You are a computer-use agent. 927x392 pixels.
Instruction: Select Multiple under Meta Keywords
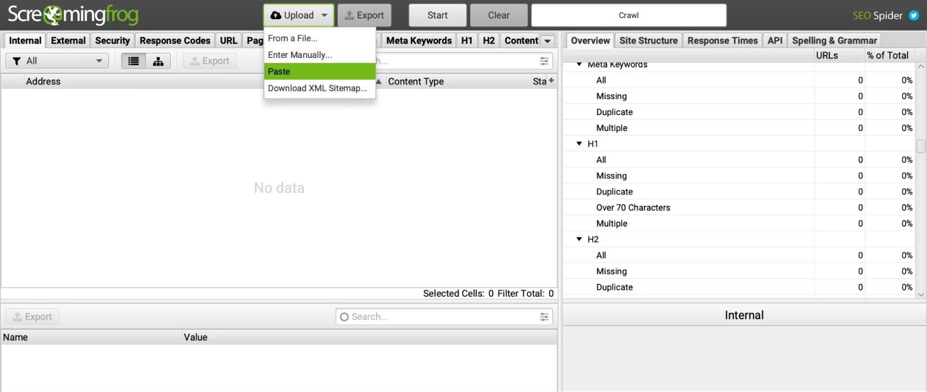click(612, 128)
